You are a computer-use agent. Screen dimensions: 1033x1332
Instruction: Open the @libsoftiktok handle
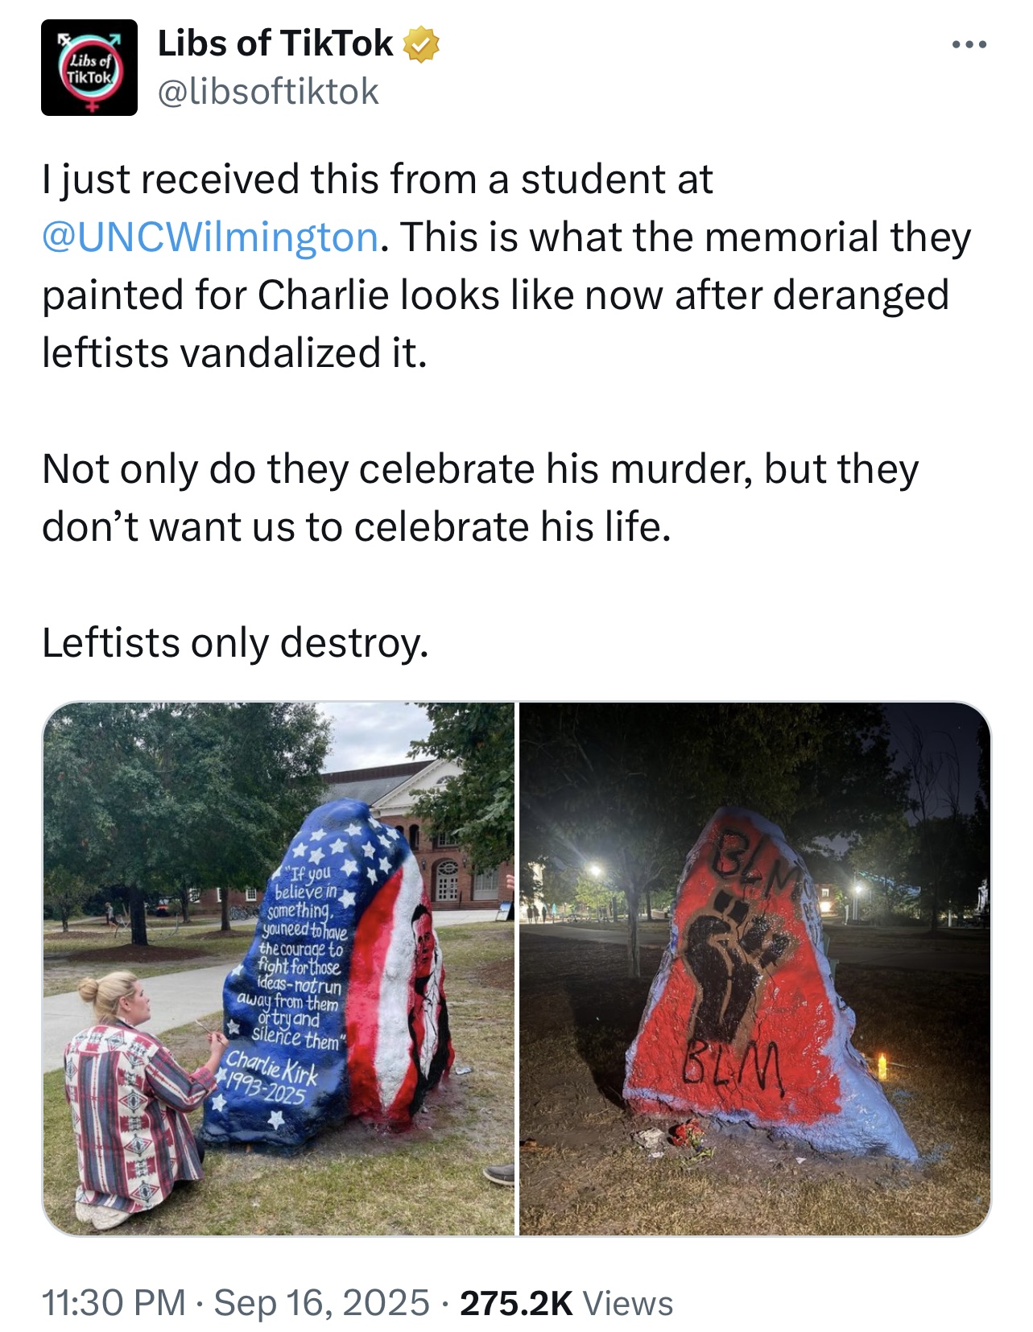point(268,92)
